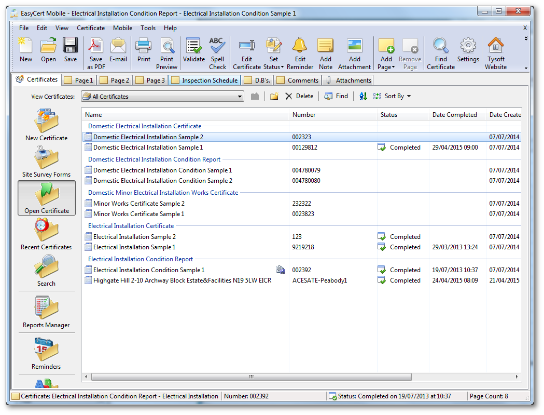Image resolution: width=544 pixels, height=415 pixels.
Task: Select Domestic Electrical Installation Sample 1 row
Action: click(x=301, y=148)
